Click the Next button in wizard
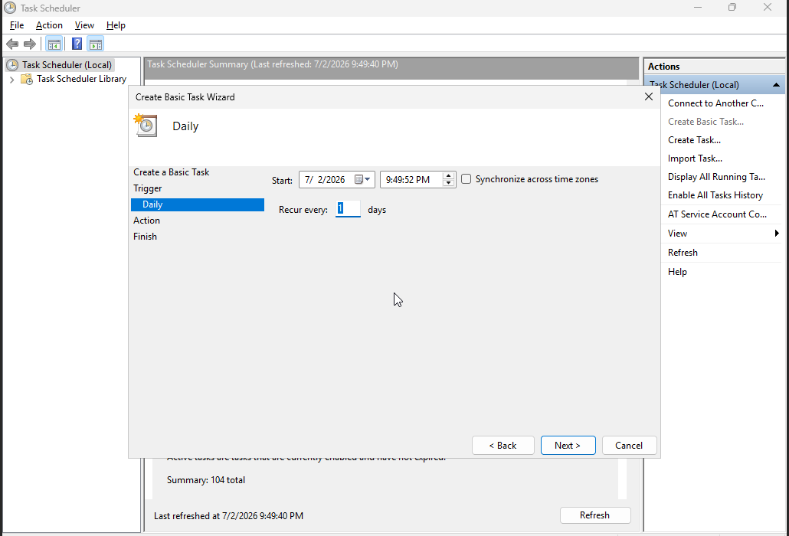This screenshot has height=536, width=789. (568, 446)
